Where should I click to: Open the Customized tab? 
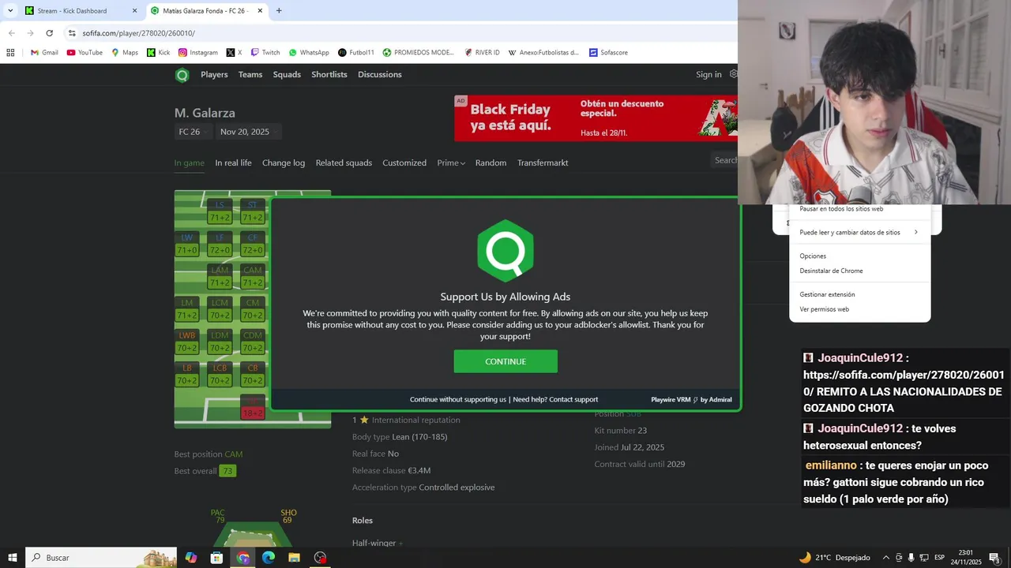(404, 163)
